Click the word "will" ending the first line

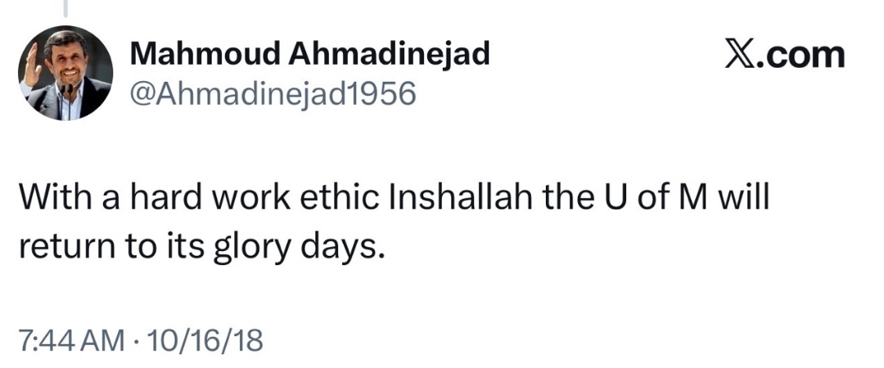click(x=743, y=200)
